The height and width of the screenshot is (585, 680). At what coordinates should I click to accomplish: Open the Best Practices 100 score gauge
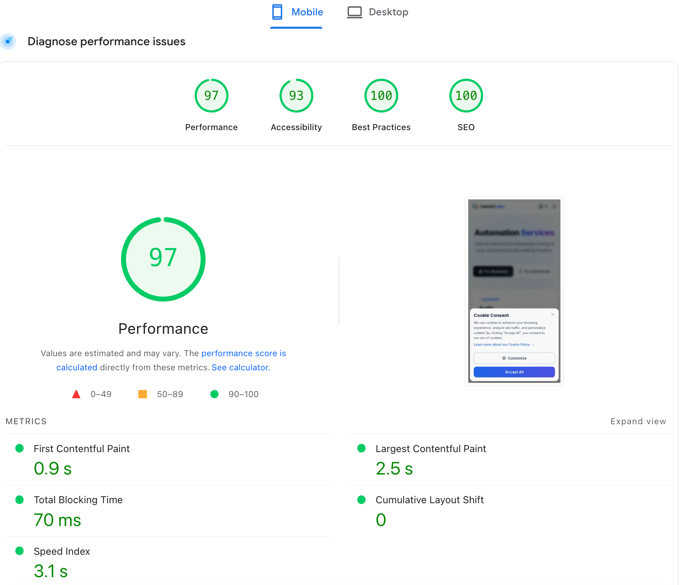[381, 96]
